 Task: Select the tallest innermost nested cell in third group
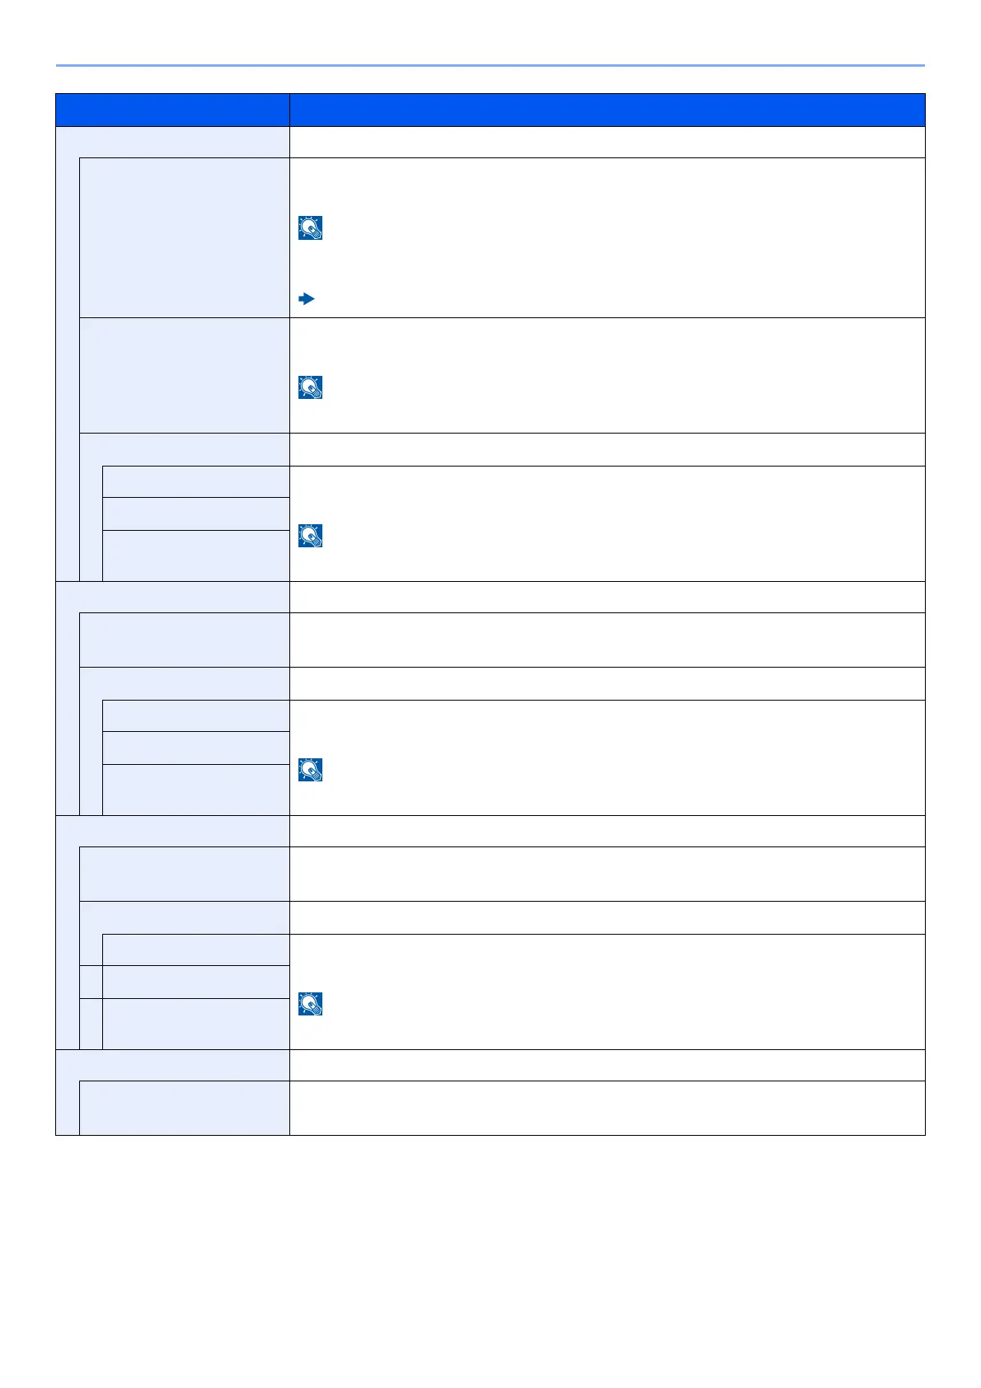click(x=195, y=1023)
